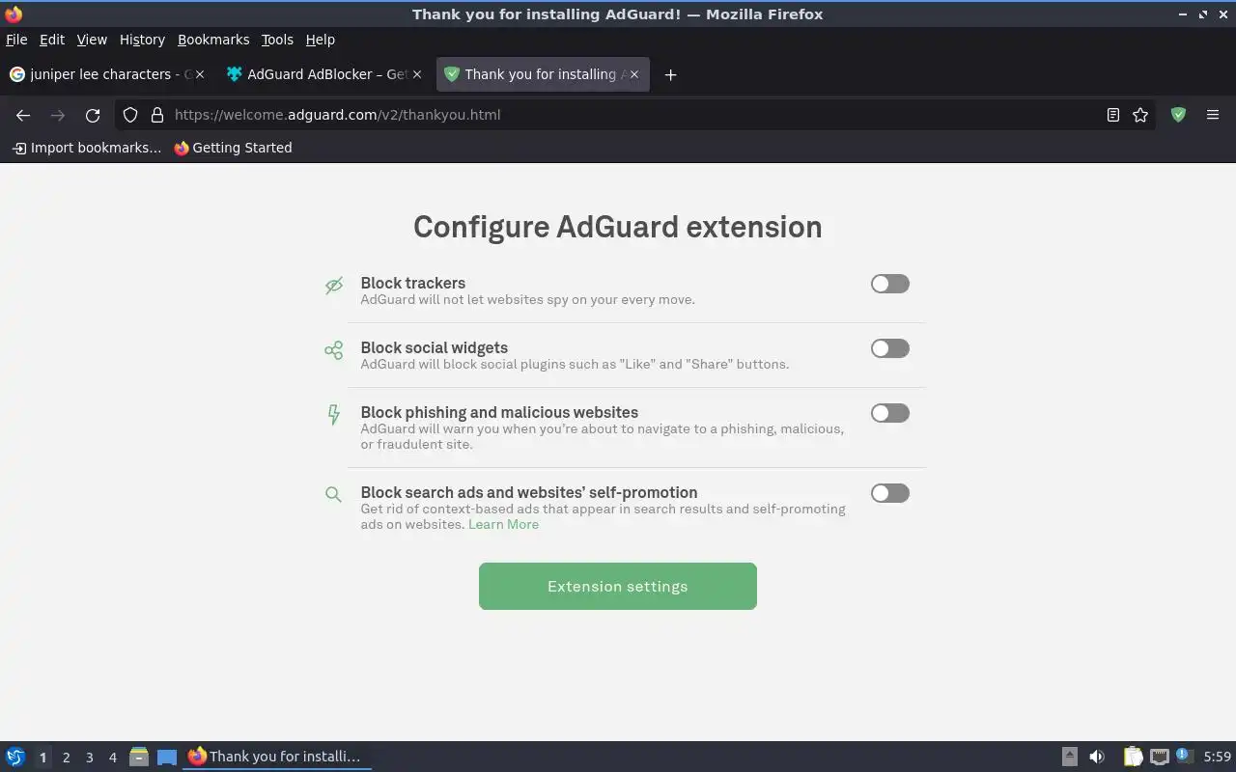Screen dimensions: 1236x772
Task: Turn on Block phishing and malicious websites
Action: pos(889,413)
